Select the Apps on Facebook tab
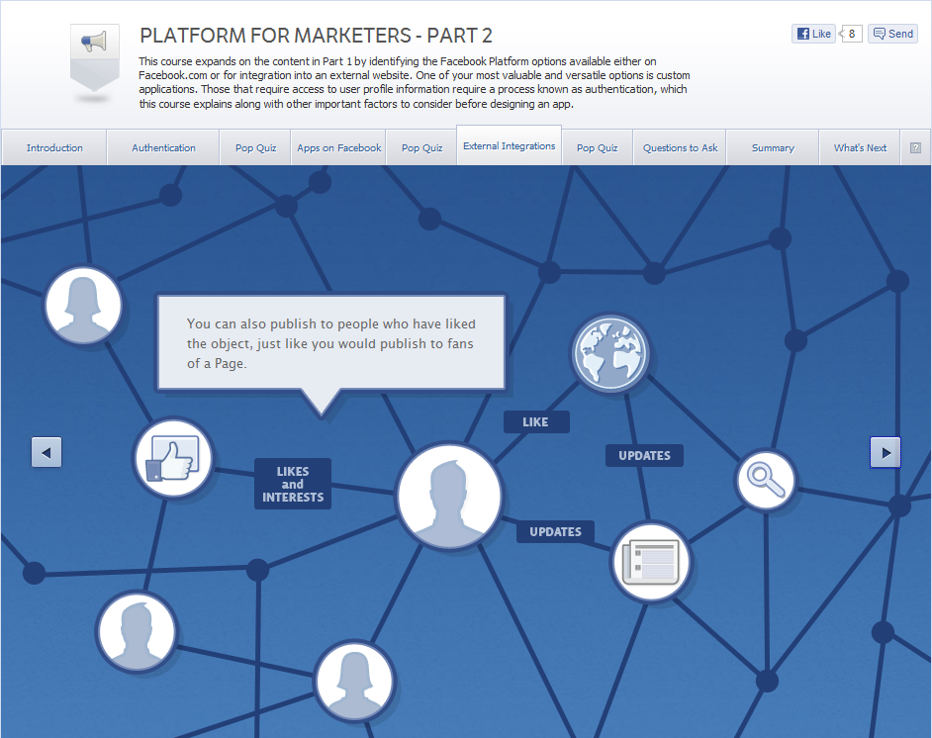 pyautogui.click(x=338, y=148)
